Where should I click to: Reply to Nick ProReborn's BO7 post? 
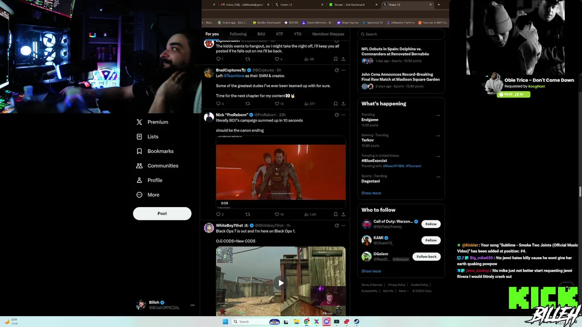218,214
